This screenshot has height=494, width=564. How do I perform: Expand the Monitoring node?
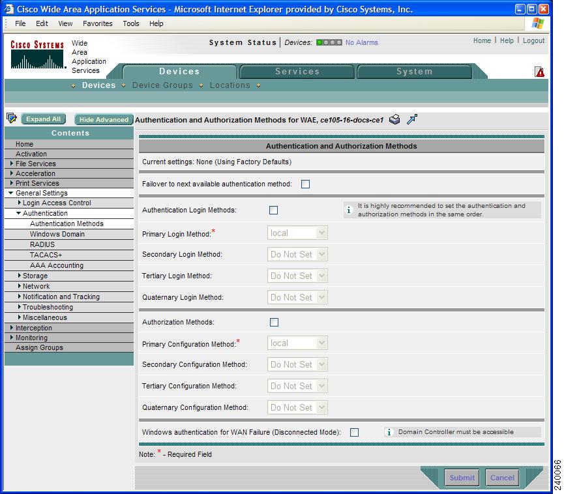pyautogui.click(x=12, y=337)
